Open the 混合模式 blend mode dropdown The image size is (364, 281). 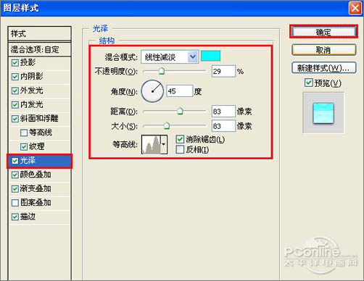click(x=170, y=57)
